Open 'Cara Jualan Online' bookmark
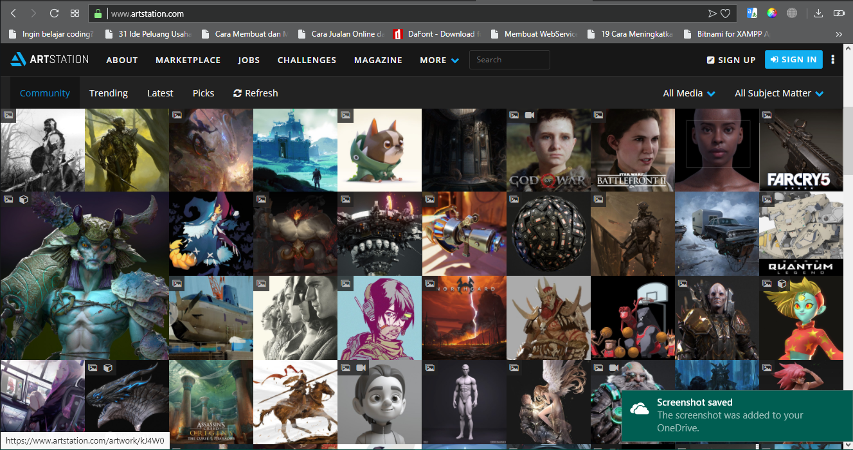 click(x=341, y=34)
